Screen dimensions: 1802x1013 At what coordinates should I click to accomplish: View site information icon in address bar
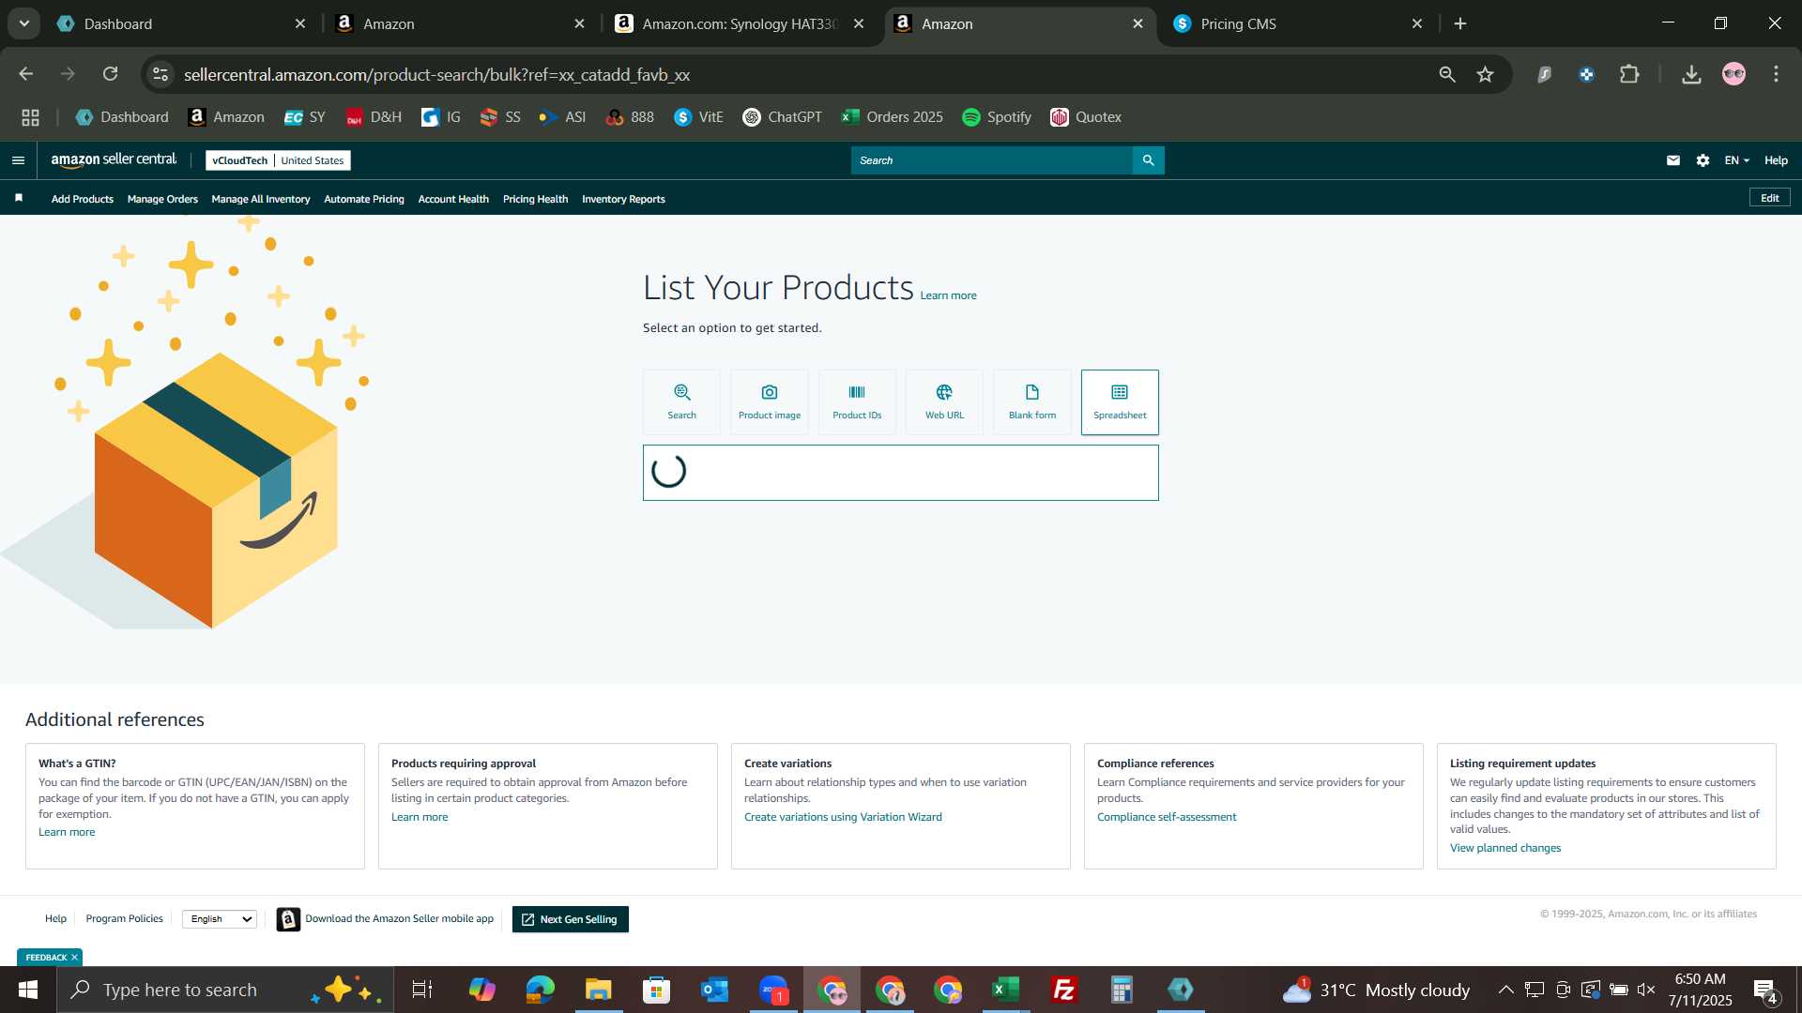160,74
